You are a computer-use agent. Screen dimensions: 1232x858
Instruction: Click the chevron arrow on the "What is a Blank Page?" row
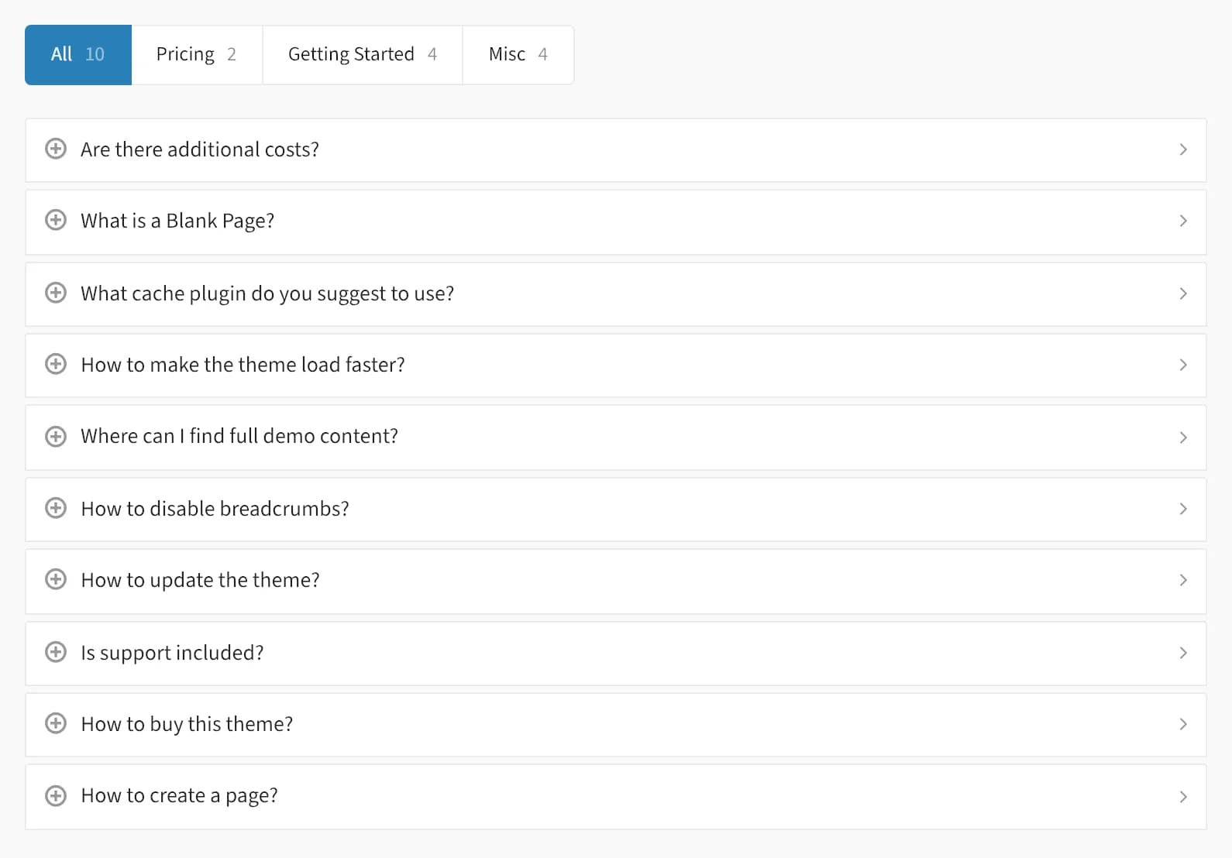coord(1183,221)
